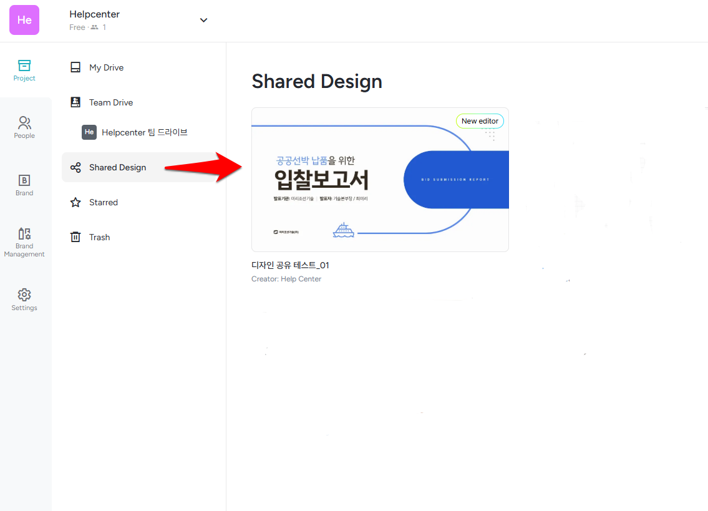
Task: Open the Trash folder
Action: [x=99, y=237]
